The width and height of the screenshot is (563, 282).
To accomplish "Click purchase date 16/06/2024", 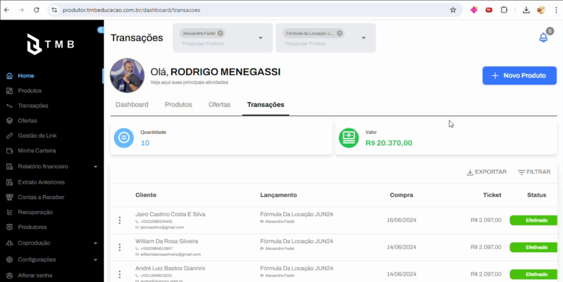I will pos(401,220).
